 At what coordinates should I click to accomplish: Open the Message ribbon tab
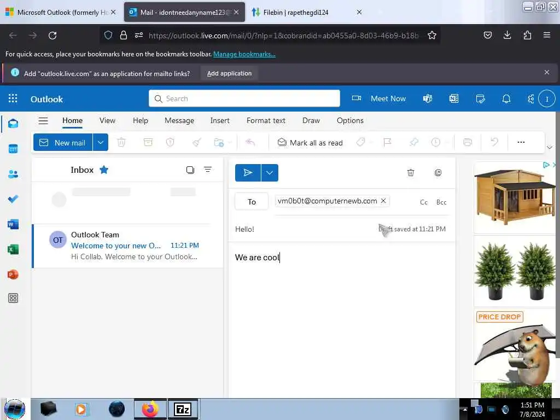coord(179,121)
